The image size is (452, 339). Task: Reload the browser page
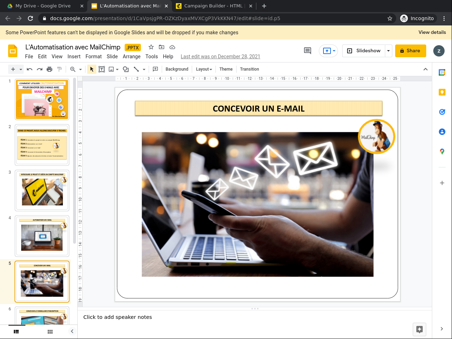[30, 18]
